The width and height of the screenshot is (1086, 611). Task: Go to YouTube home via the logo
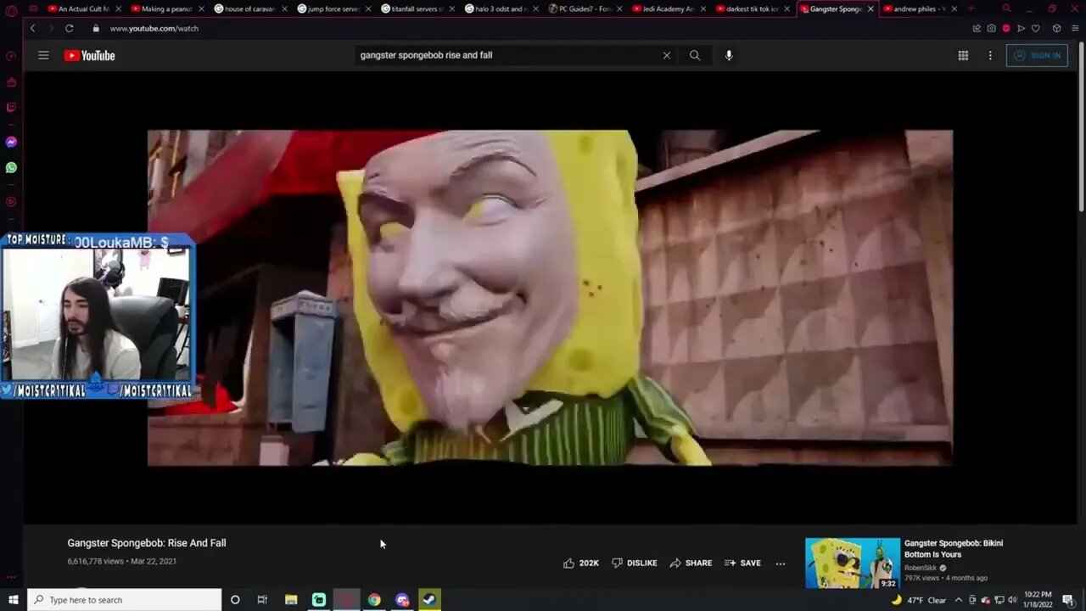(x=89, y=55)
